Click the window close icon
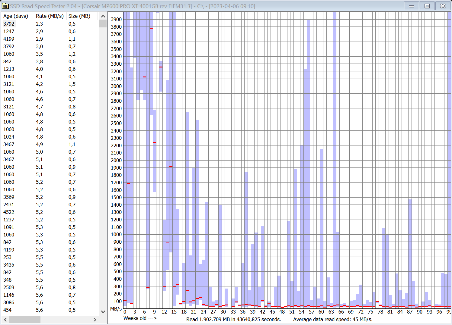Viewport: 452px width, 325px height. click(443, 6)
